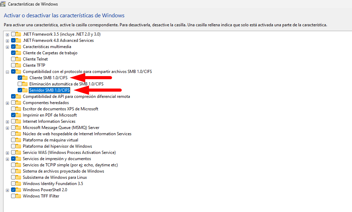Select 'Sistema de archivos proyectado de Windows' text
Viewport: 352px width, 212px height.
tap(63, 171)
